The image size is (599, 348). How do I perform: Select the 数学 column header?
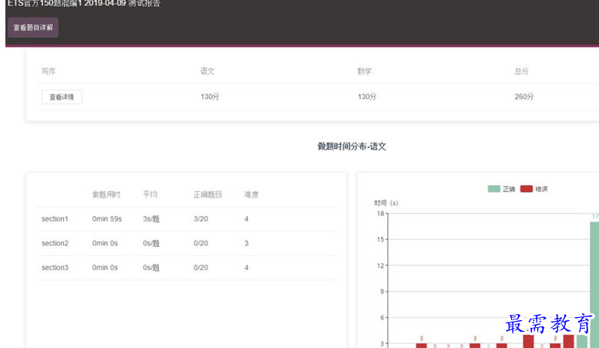365,71
